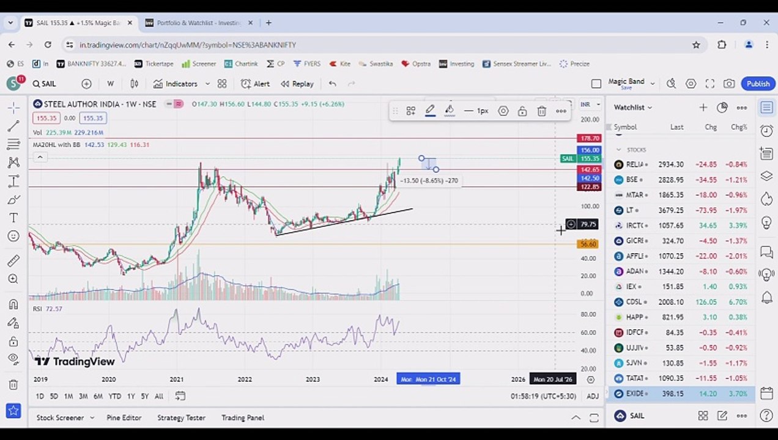Open the go to date calendar
The height and width of the screenshot is (440, 778).
[x=180, y=397]
